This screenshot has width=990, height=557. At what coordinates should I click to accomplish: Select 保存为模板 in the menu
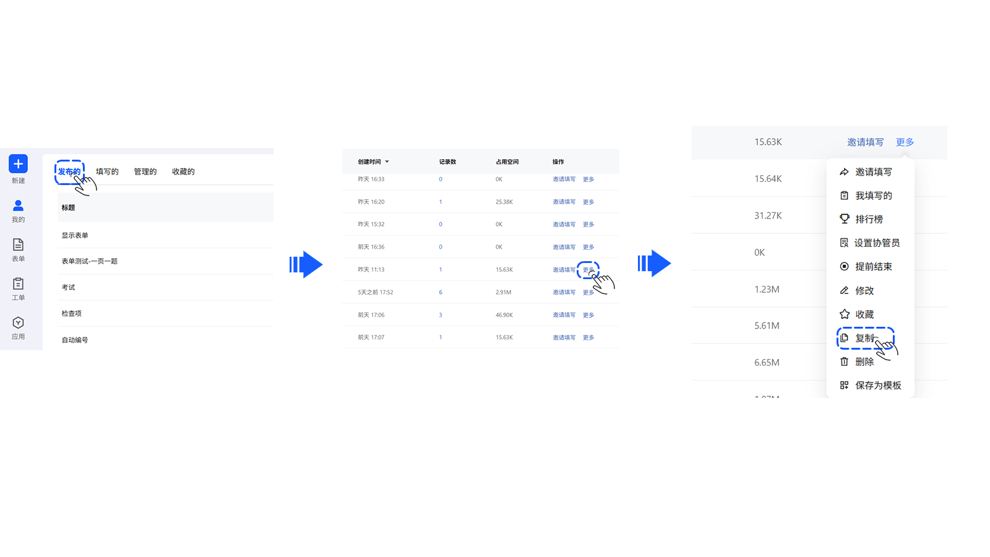point(877,386)
